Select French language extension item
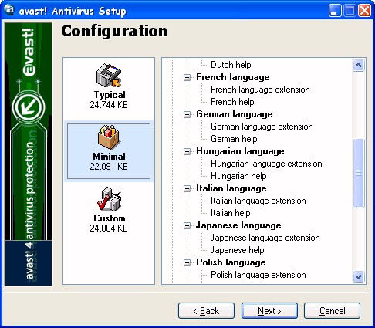This screenshot has width=375, height=328. point(260,90)
